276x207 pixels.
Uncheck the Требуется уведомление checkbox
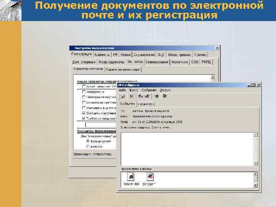point(84,118)
